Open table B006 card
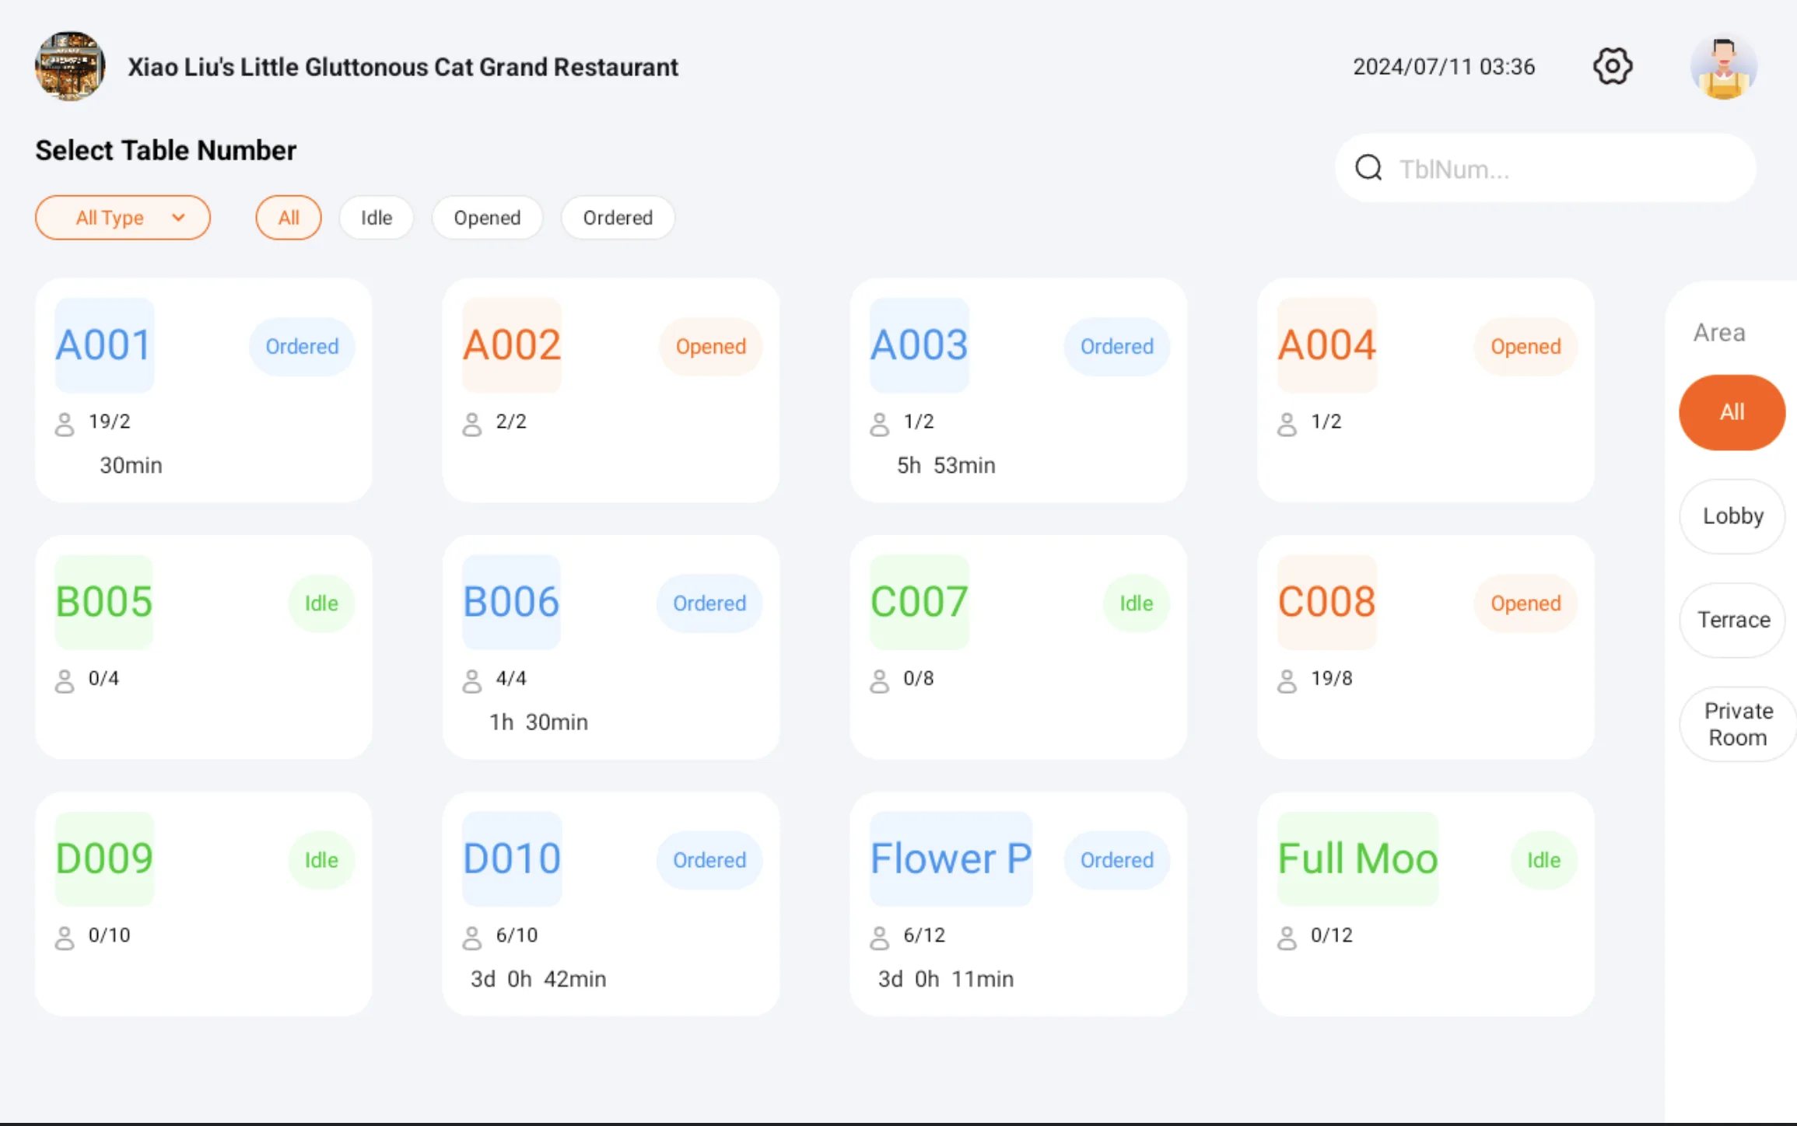The height and width of the screenshot is (1126, 1797). (611, 647)
